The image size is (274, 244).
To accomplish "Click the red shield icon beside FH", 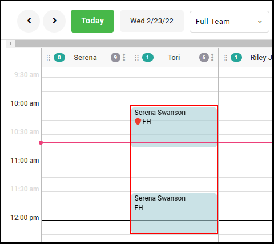I will pos(138,121).
